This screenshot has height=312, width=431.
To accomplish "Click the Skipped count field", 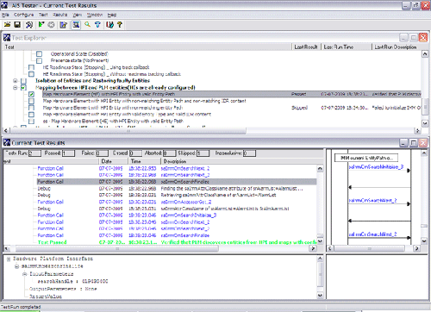I will tap(203, 153).
